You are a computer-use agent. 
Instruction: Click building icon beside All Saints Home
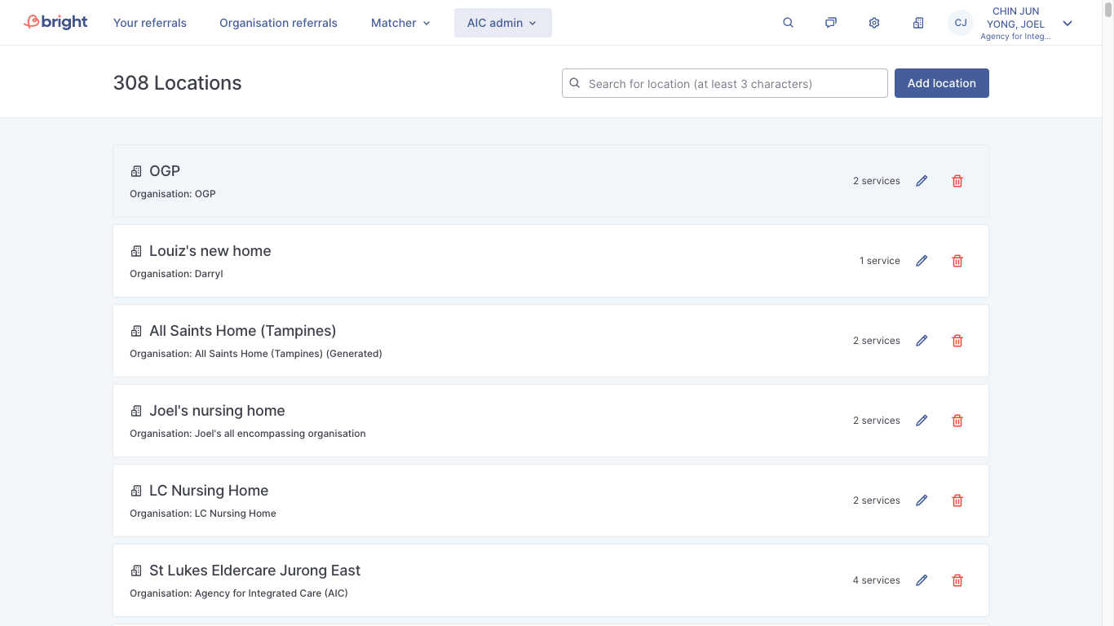(x=136, y=331)
